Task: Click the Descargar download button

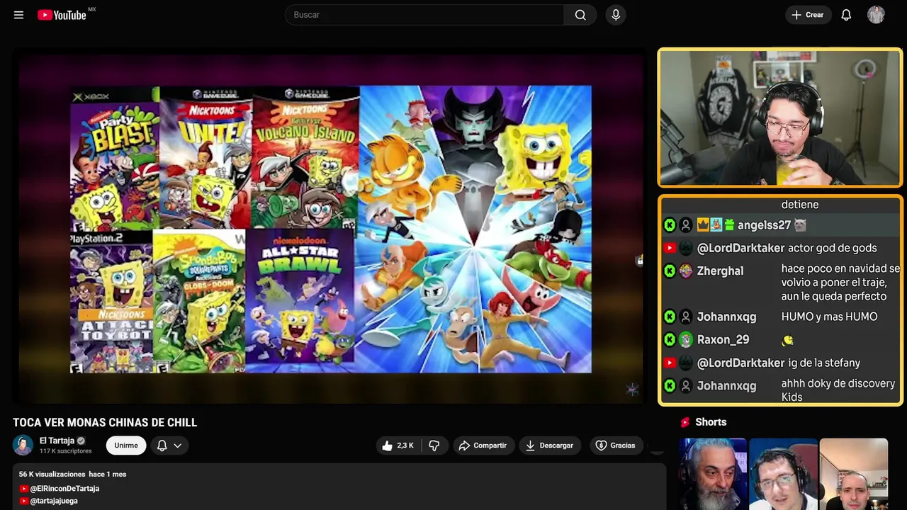Action: point(550,446)
